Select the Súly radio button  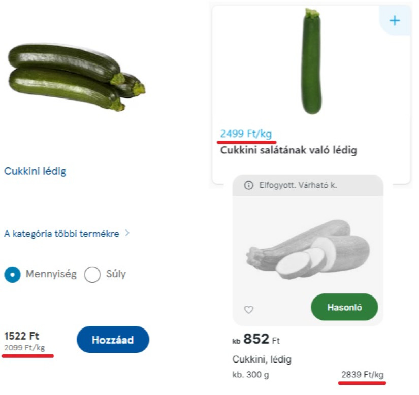click(x=92, y=274)
